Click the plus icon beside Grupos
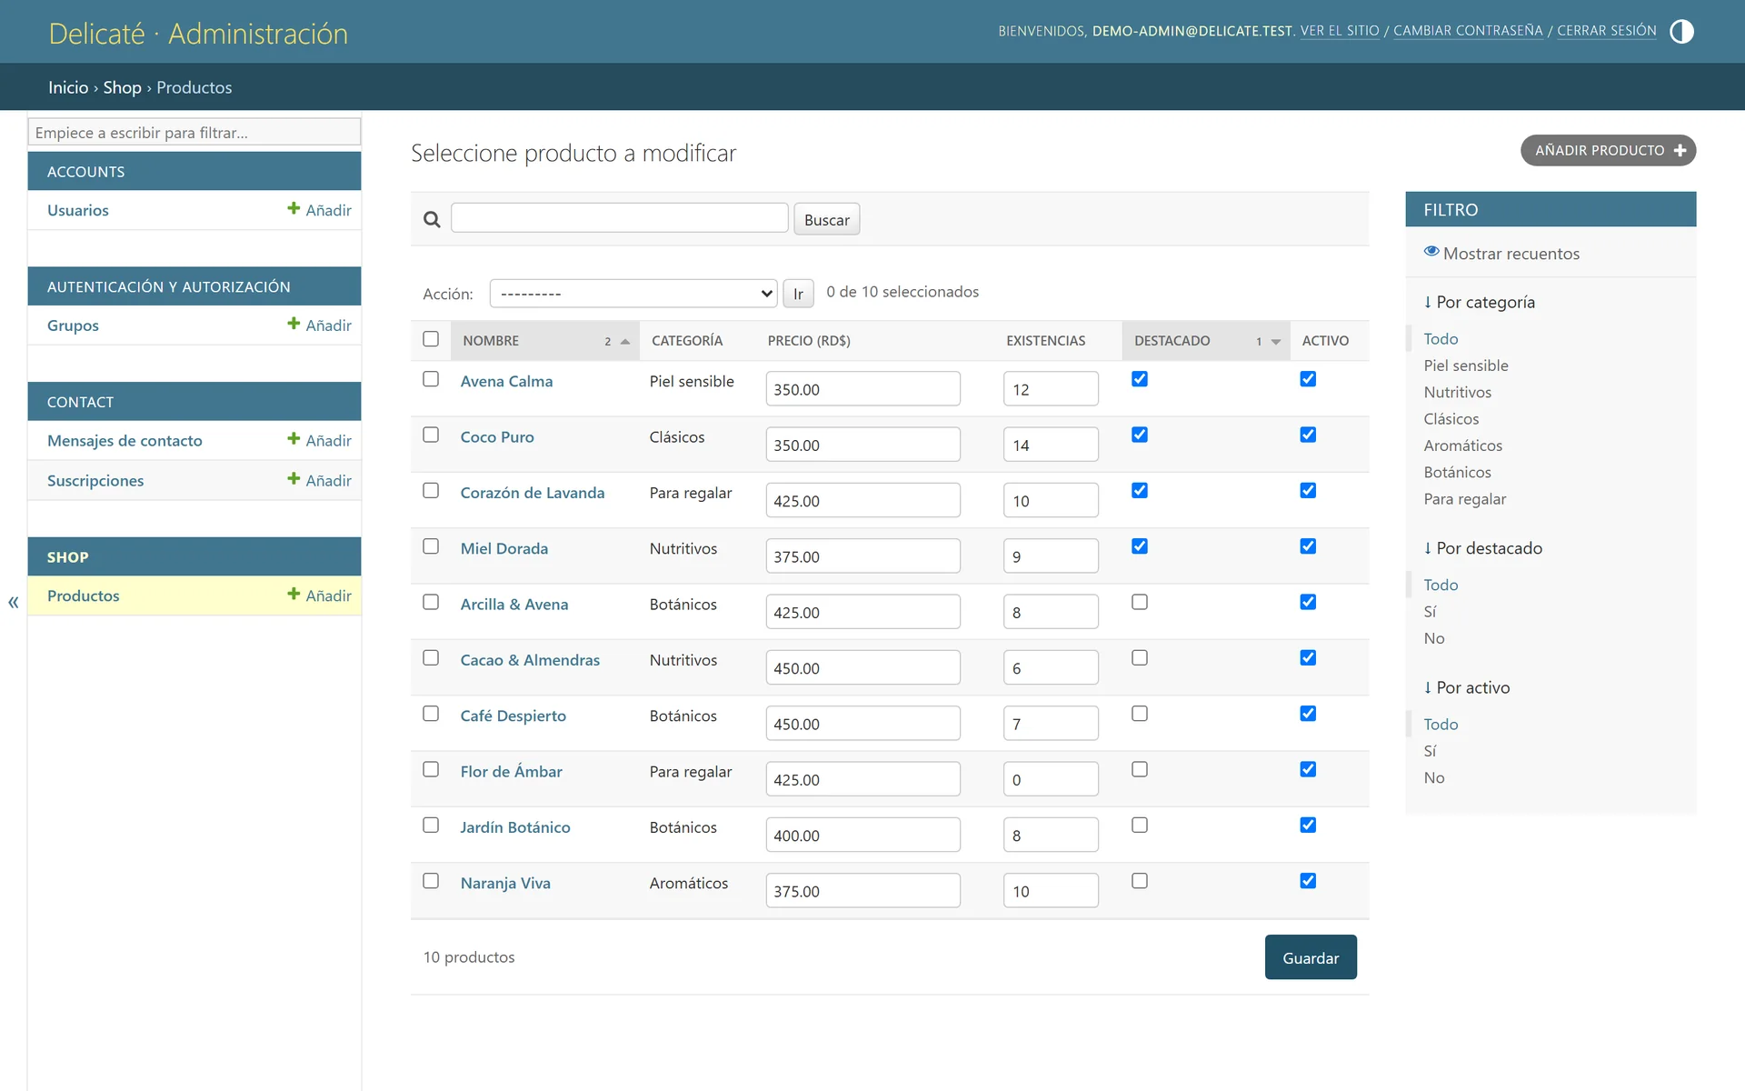The width and height of the screenshot is (1745, 1091). point(294,324)
